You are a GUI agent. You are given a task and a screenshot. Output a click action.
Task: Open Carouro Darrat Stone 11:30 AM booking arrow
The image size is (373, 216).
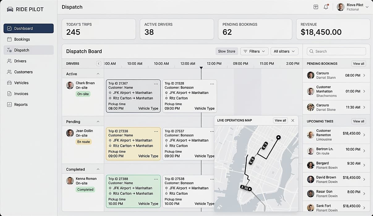364,107
